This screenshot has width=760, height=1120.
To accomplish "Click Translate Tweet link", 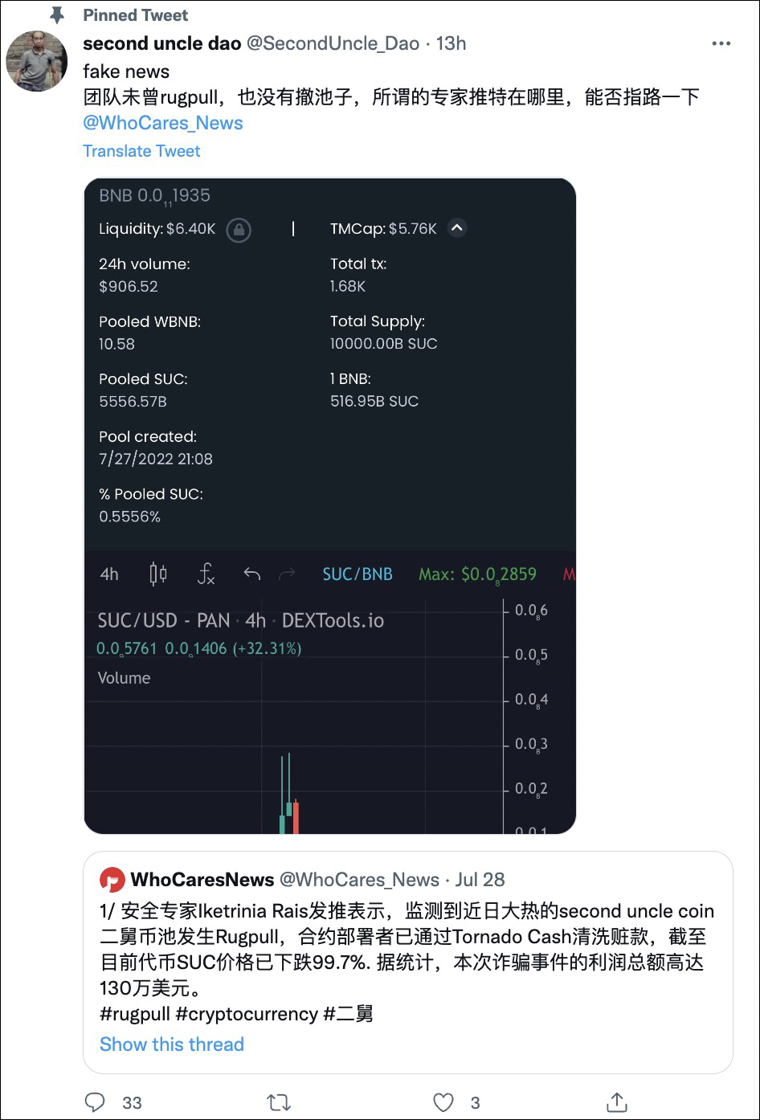I will 141,151.
